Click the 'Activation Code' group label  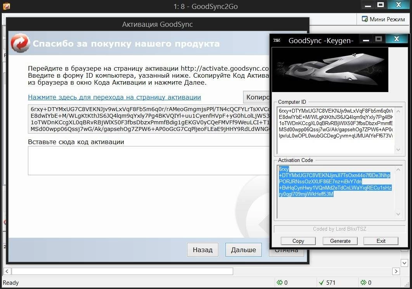click(x=295, y=160)
